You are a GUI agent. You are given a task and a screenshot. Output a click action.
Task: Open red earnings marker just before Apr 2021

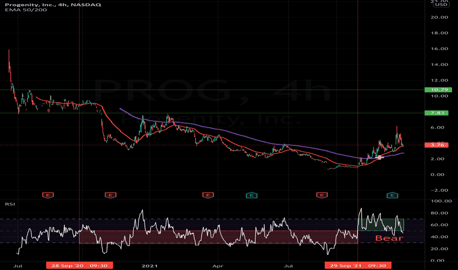click(x=208, y=195)
